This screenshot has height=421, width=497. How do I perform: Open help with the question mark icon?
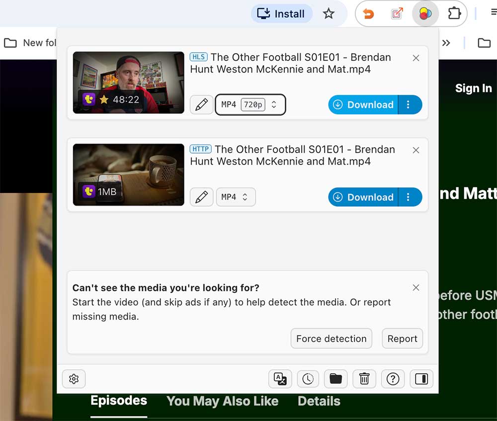[x=393, y=379]
